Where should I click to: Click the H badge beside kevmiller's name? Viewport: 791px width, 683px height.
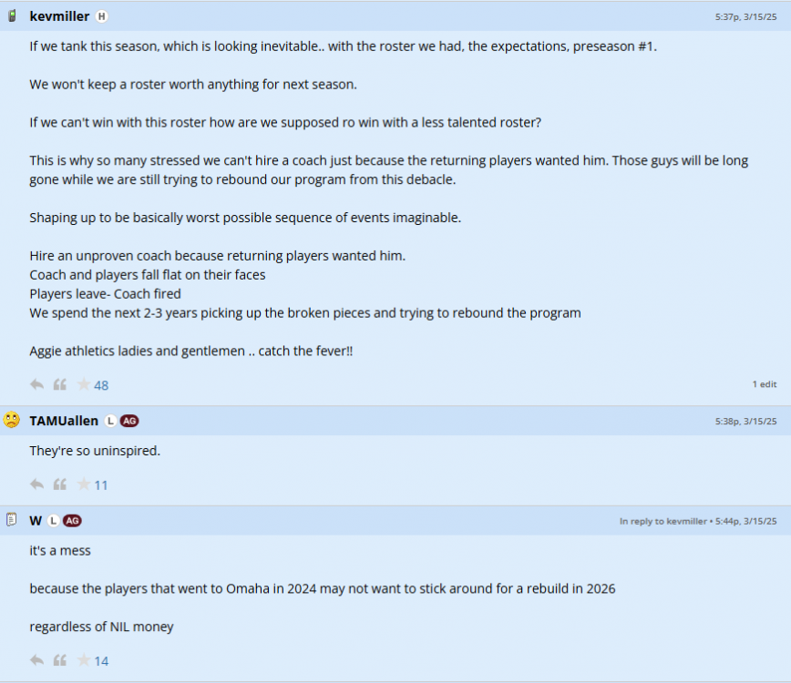point(102,16)
